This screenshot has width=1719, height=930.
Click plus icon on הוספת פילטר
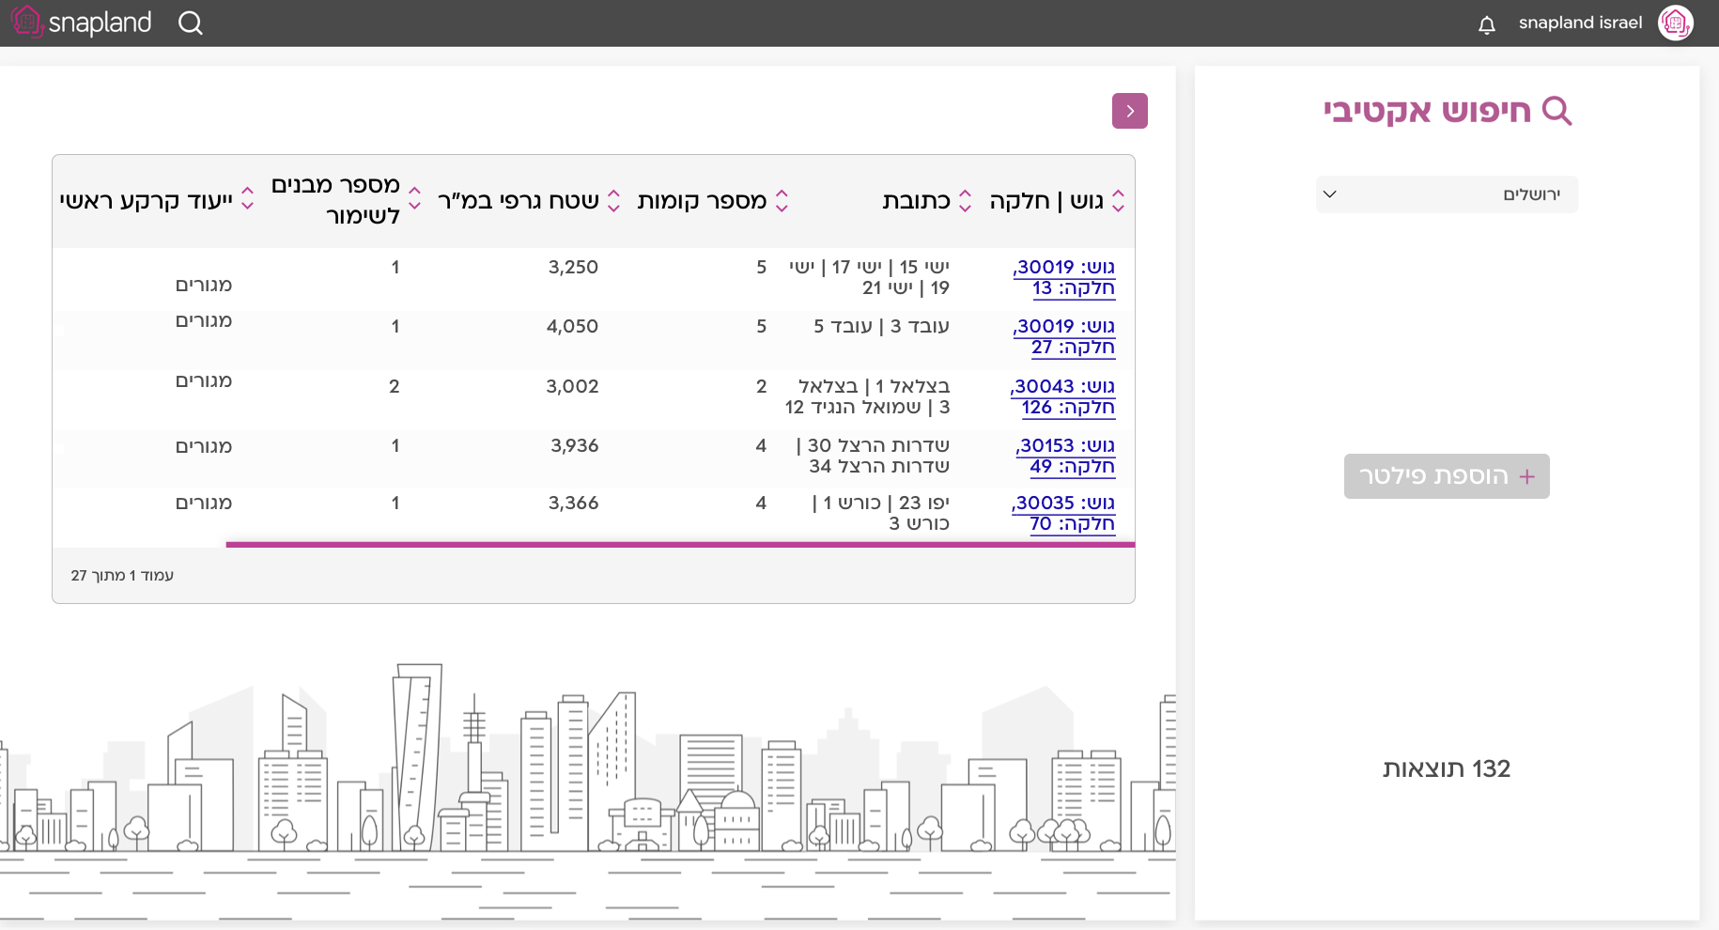[1527, 476]
